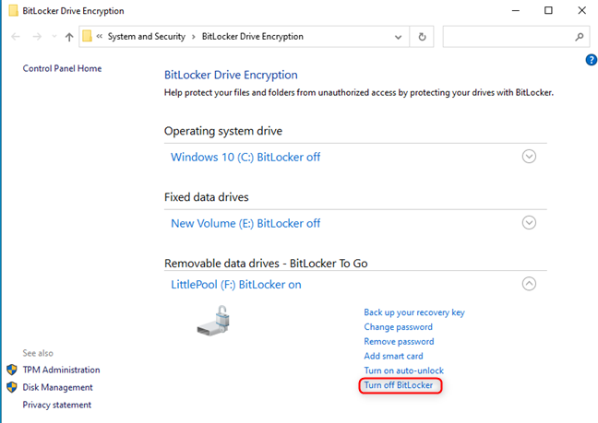Click the Fixed data drives heading
Image resolution: width=598 pixels, height=423 pixels.
point(207,197)
